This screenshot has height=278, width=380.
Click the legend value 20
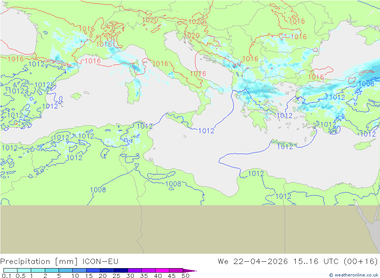pos(103,276)
